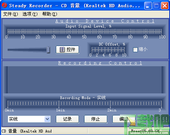Click the 停止 stop button
The image size is (170, 135).
click(96, 119)
